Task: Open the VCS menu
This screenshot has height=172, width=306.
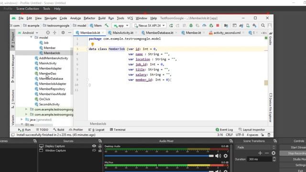Action: tap(130, 18)
